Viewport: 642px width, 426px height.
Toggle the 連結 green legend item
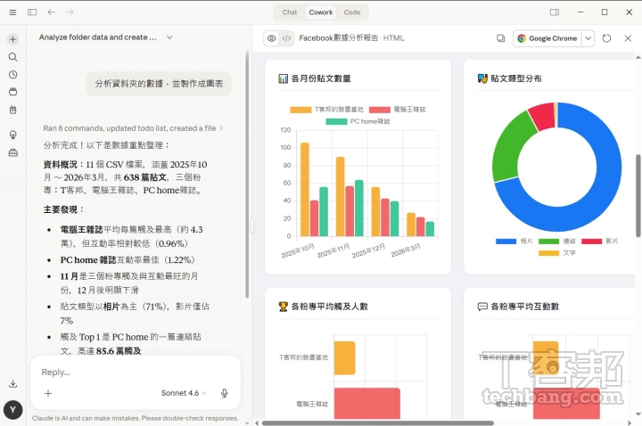click(x=556, y=241)
